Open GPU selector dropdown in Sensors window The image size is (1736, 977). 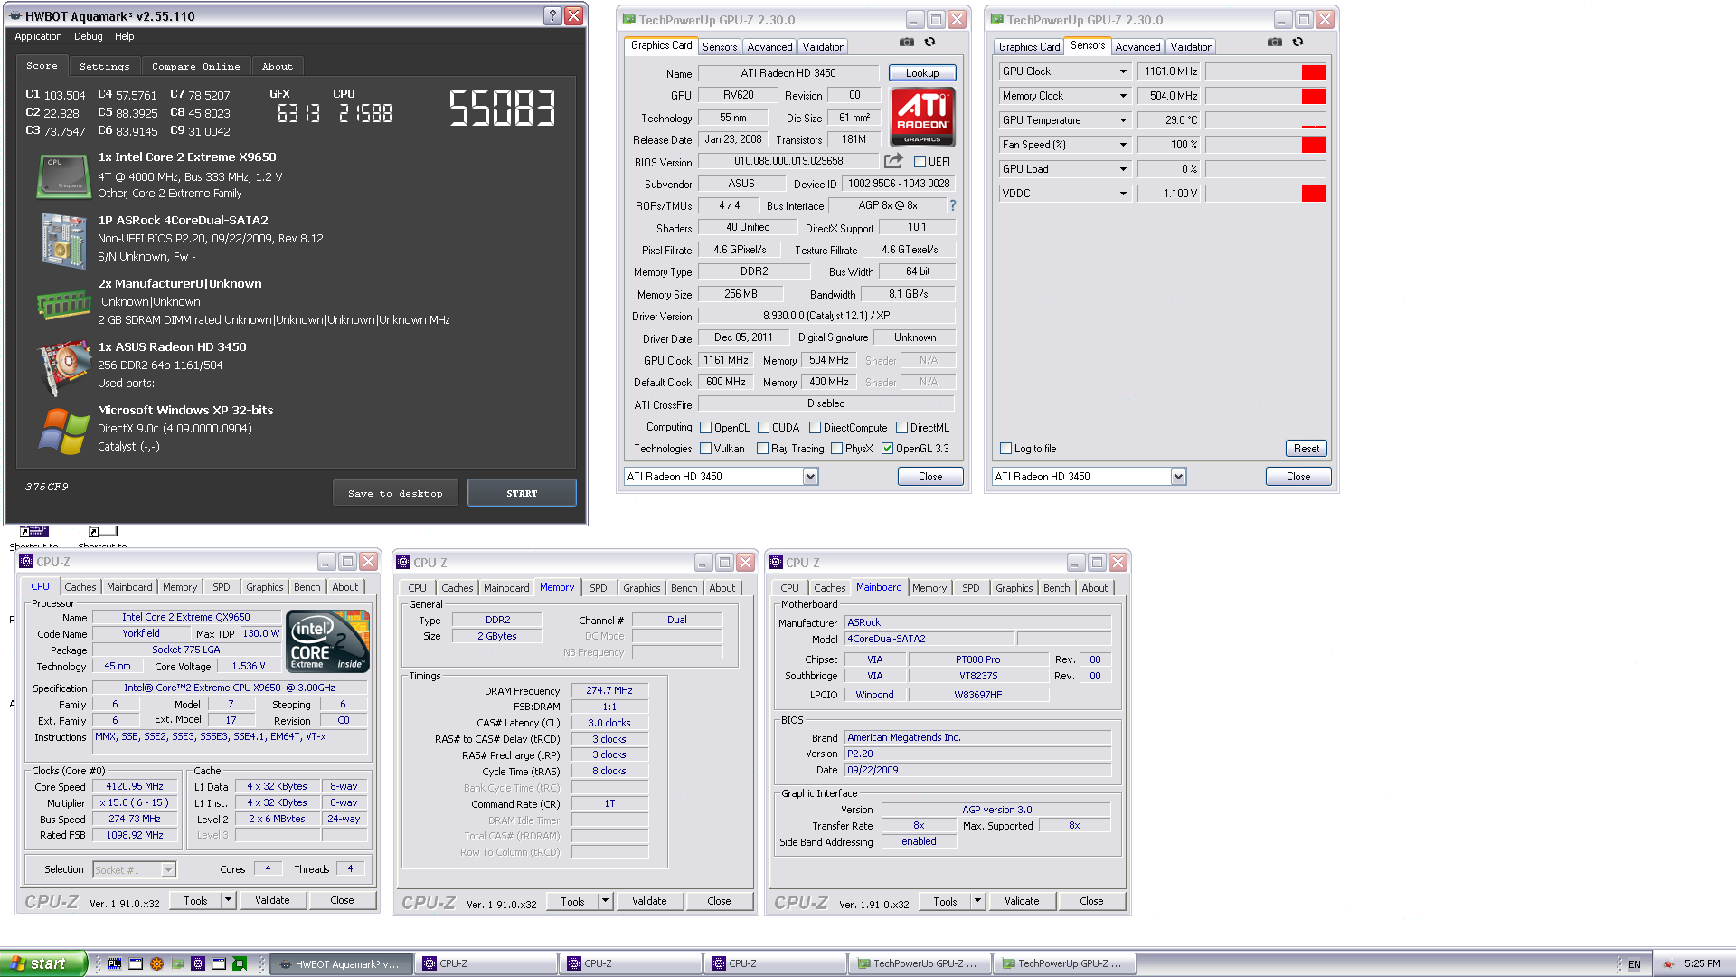coord(1178,477)
